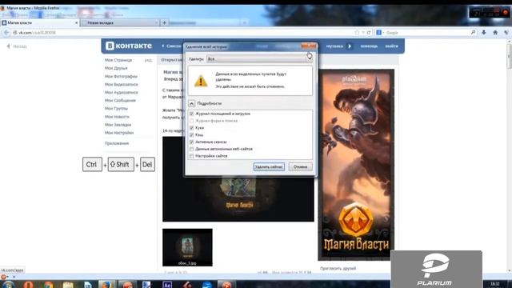Click the taskbar clock
Screen dimensions: 512x288
click(x=495, y=284)
